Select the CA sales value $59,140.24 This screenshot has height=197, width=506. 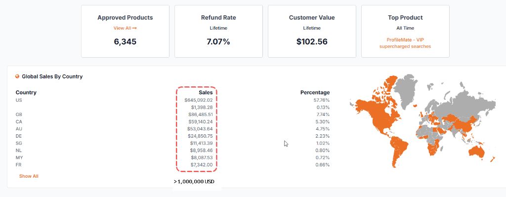tap(201, 122)
